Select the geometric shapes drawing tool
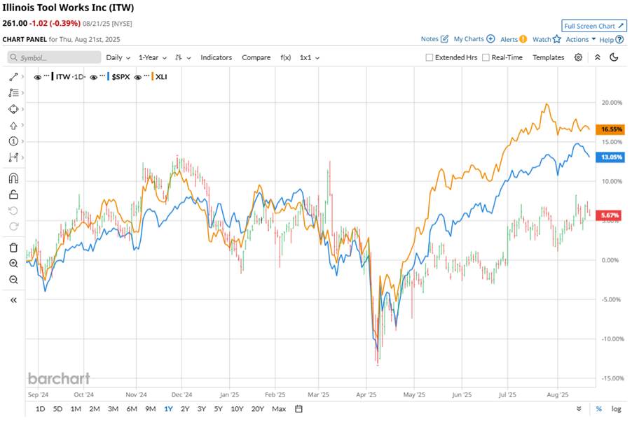The width and height of the screenshot is (632, 421). [13, 109]
